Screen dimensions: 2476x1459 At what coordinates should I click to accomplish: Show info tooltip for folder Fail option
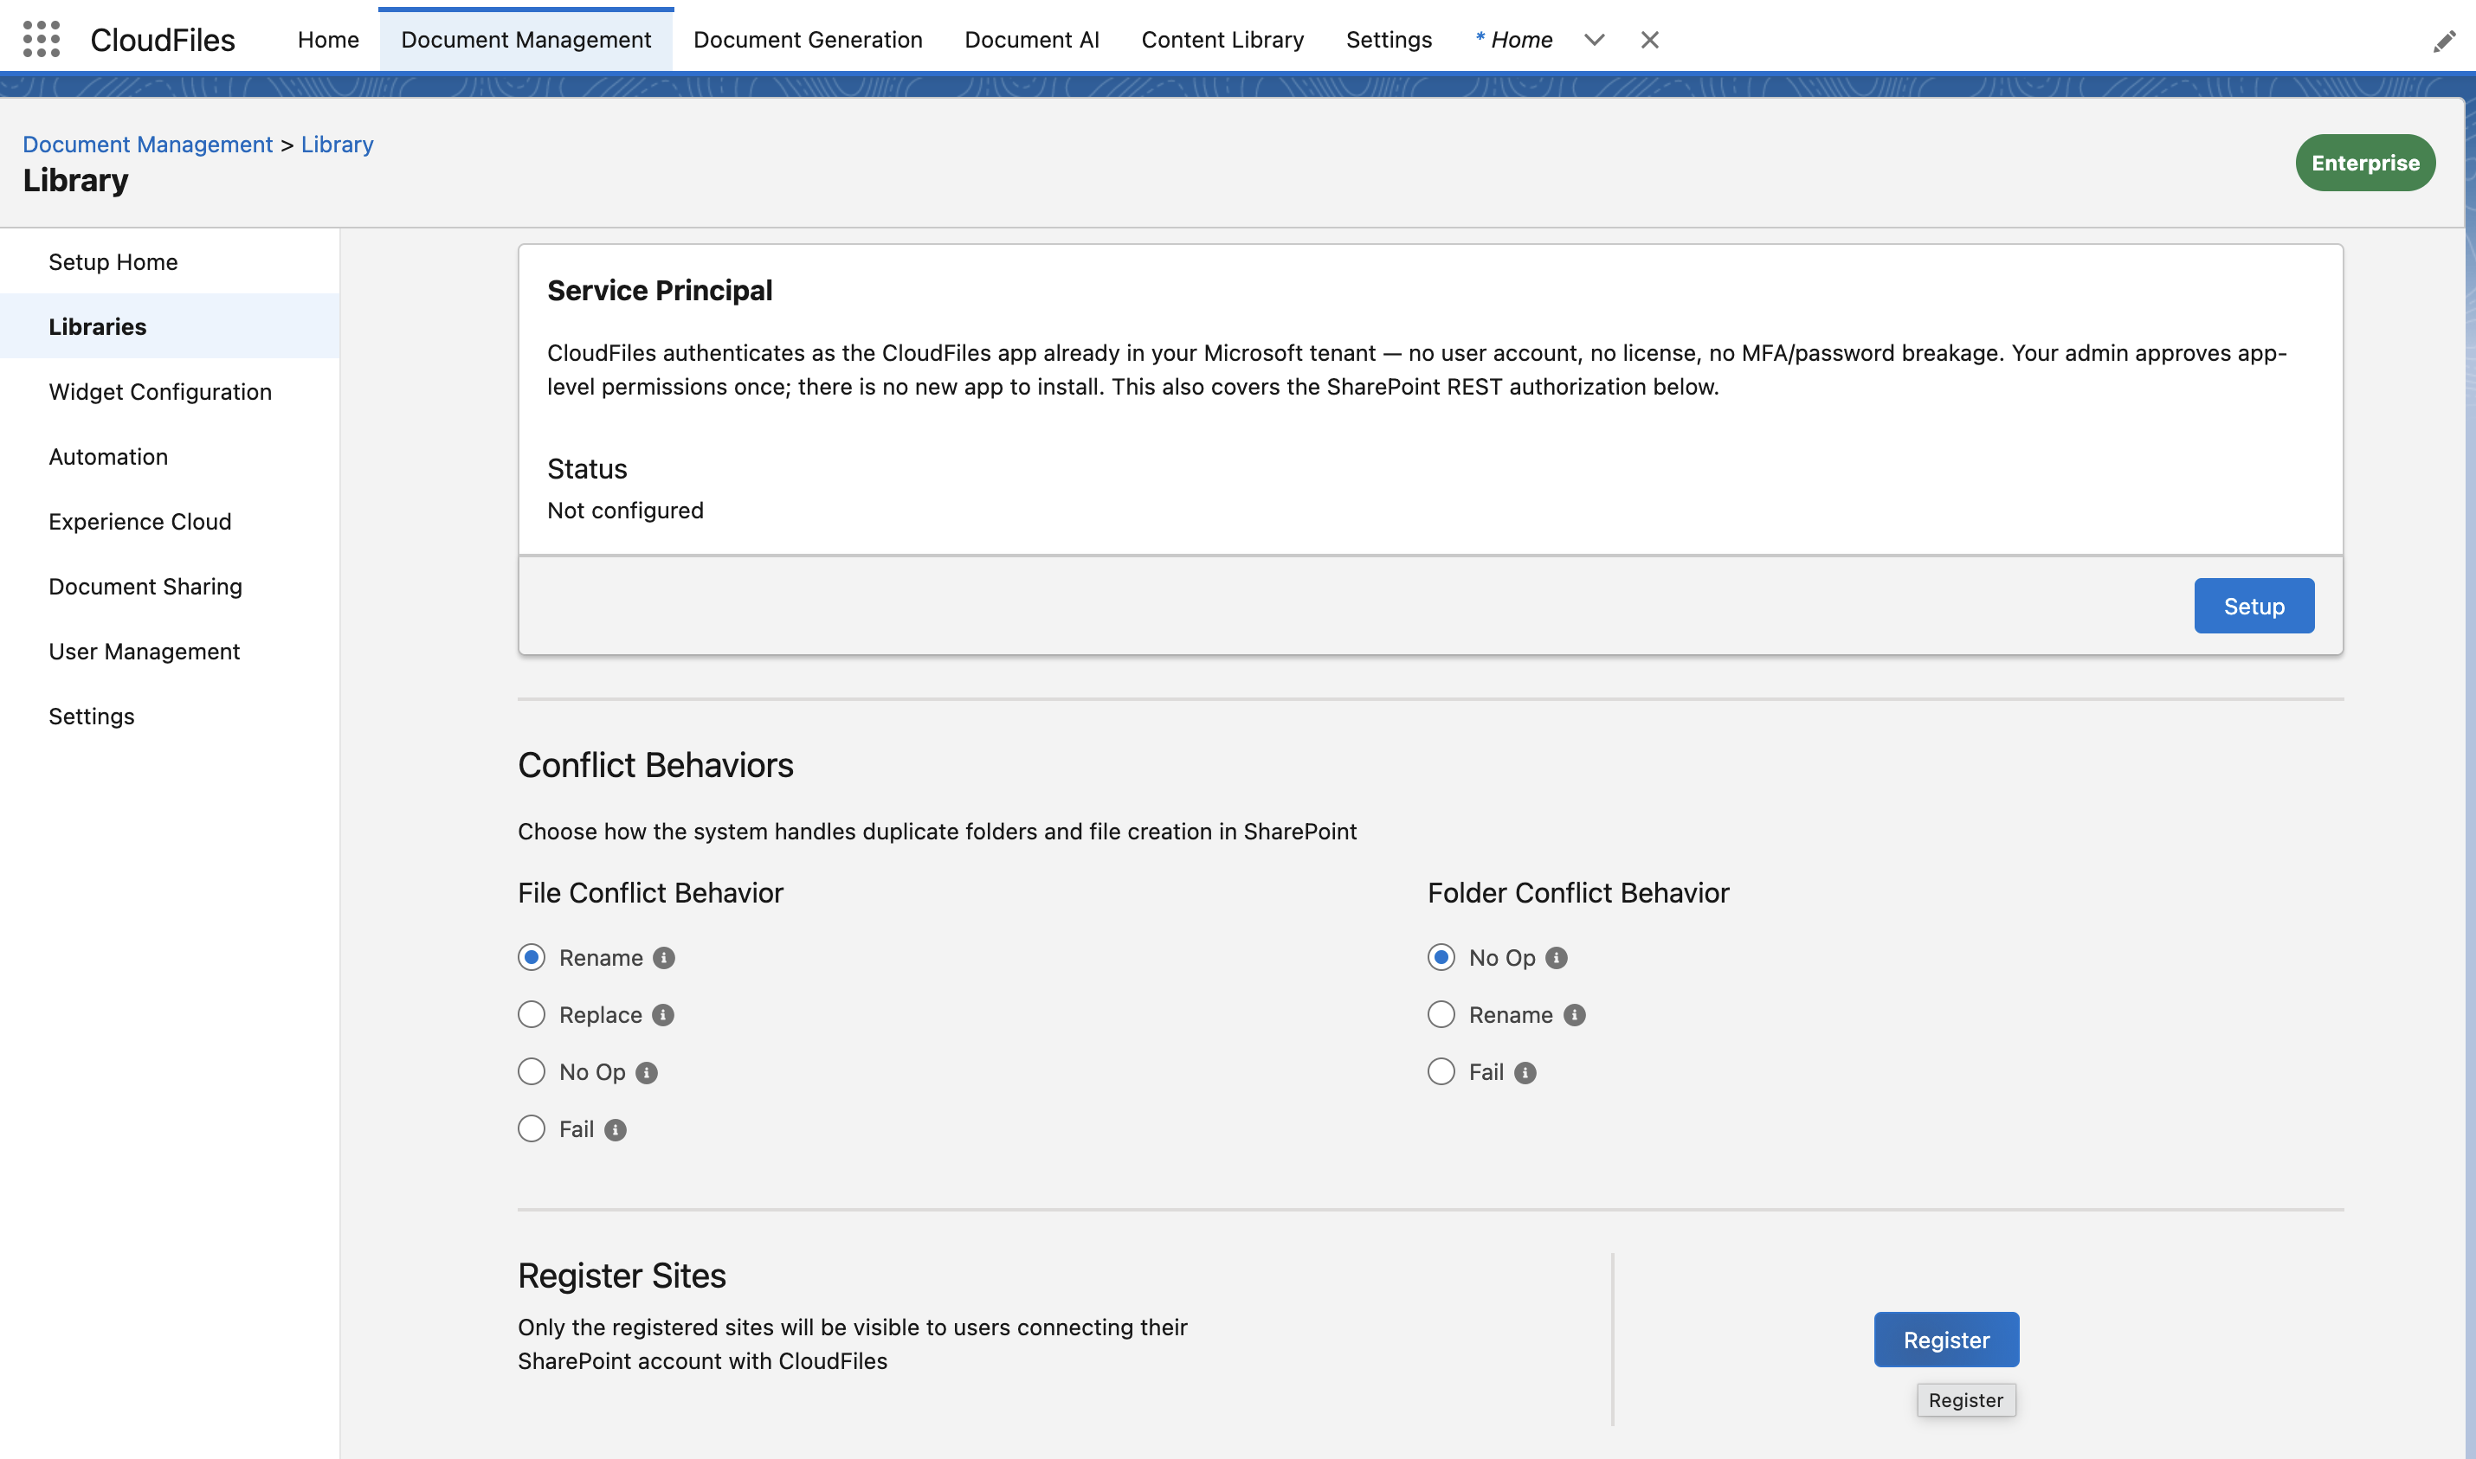pyautogui.click(x=1525, y=1071)
